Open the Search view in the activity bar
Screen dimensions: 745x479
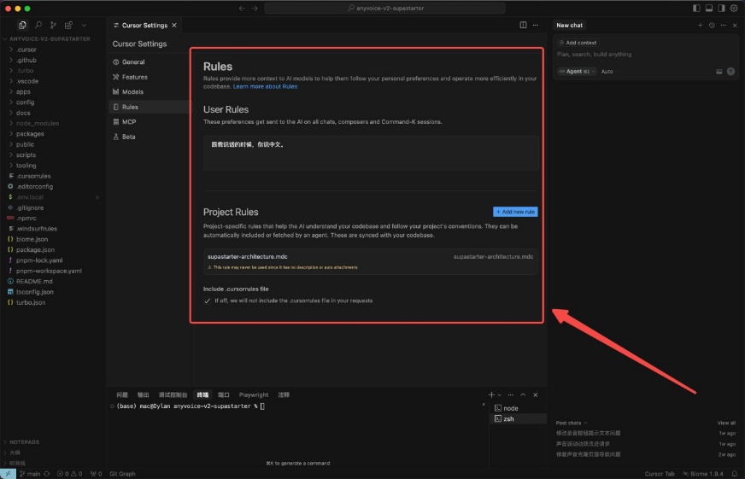click(x=38, y=26)
